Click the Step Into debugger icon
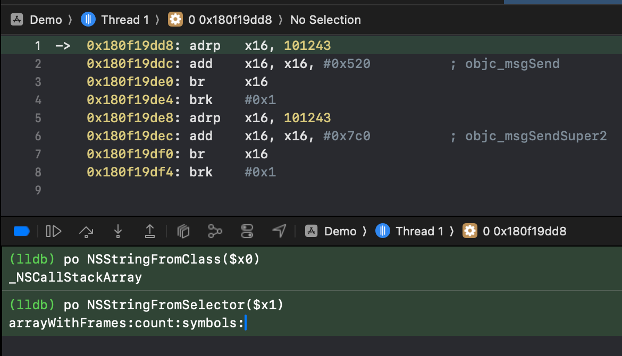 (118, 232)
